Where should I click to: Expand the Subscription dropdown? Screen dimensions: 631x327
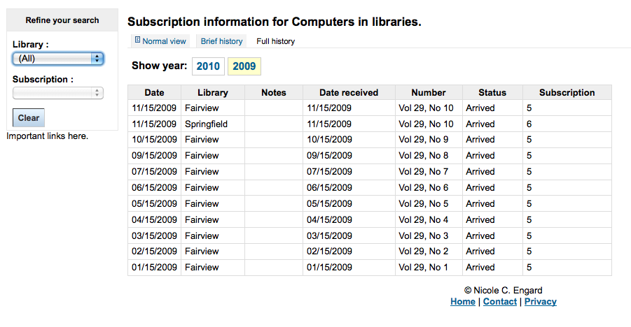pyautogui.click(x=58, y=93)
